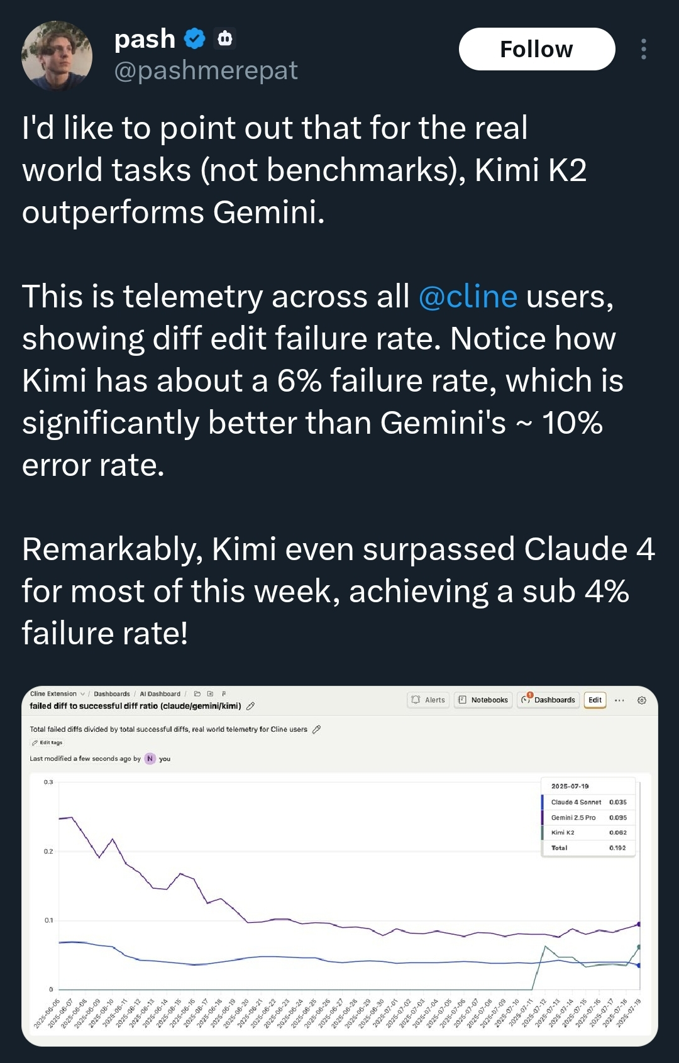Open the tweet's three-dot more menu
The image size is (679, 1063).
pyautogui.click(x=643, y=49)
